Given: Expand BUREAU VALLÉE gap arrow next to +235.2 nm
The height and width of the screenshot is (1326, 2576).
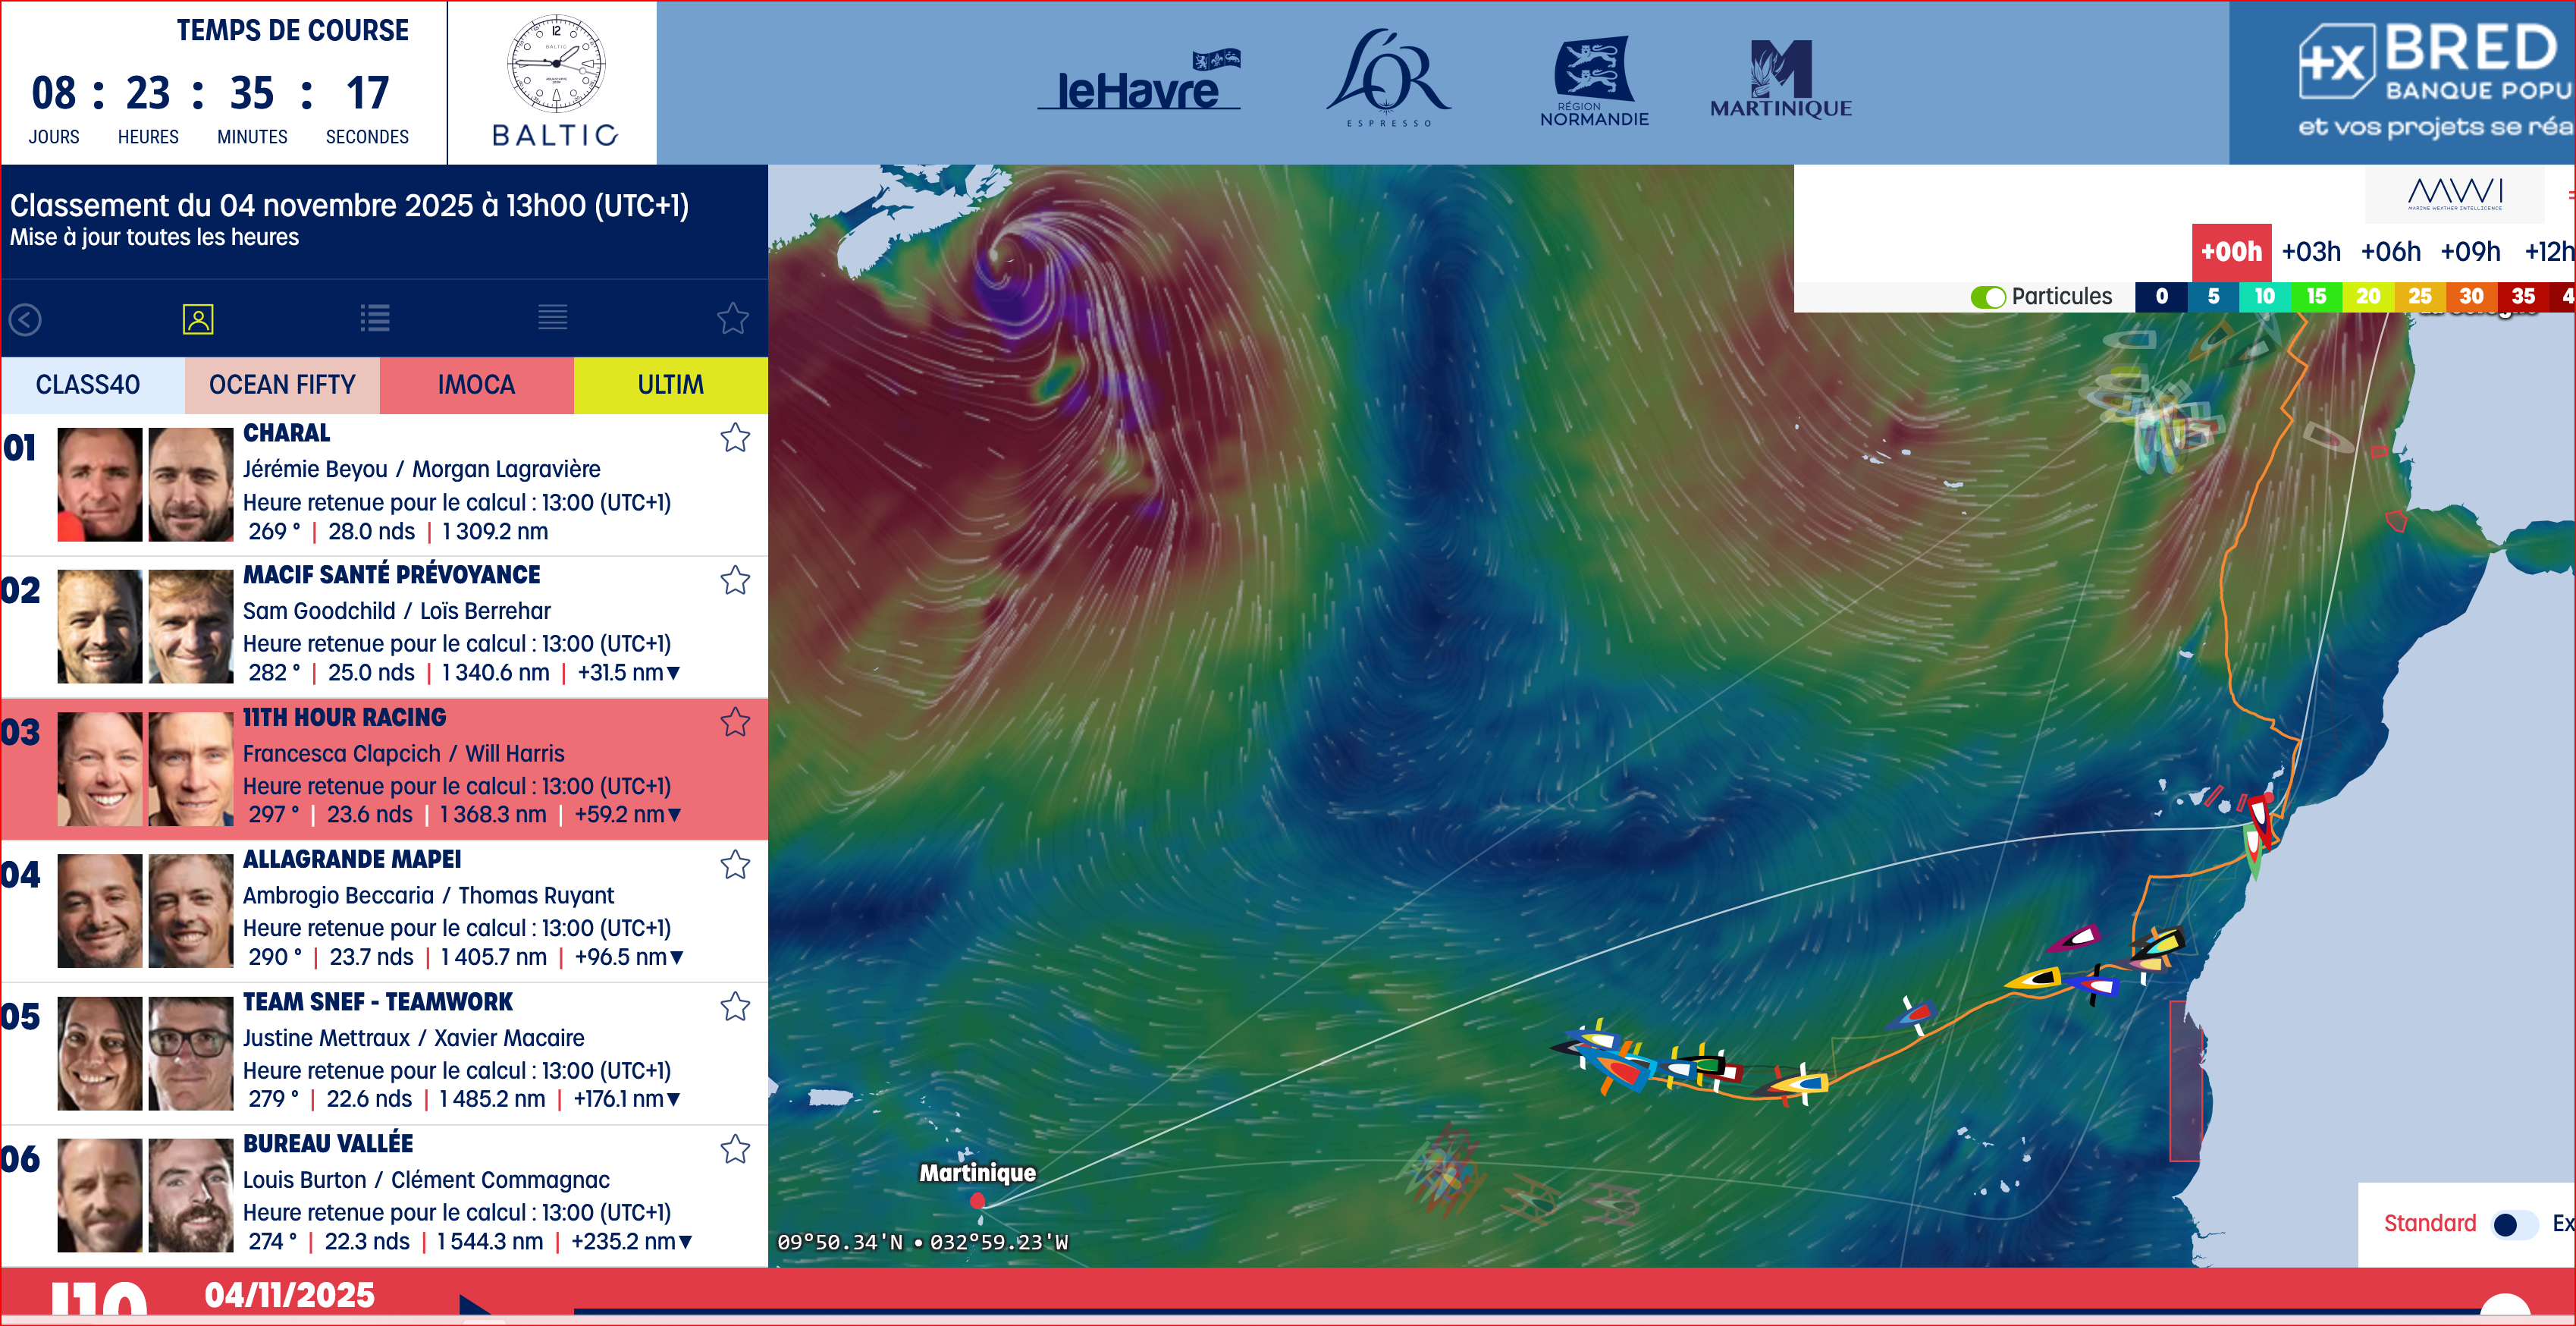Looking at the screenshot, I should pos(686,1242).
